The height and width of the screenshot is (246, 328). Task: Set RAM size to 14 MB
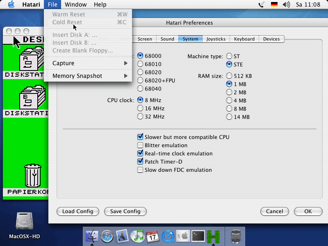[238, 117]
